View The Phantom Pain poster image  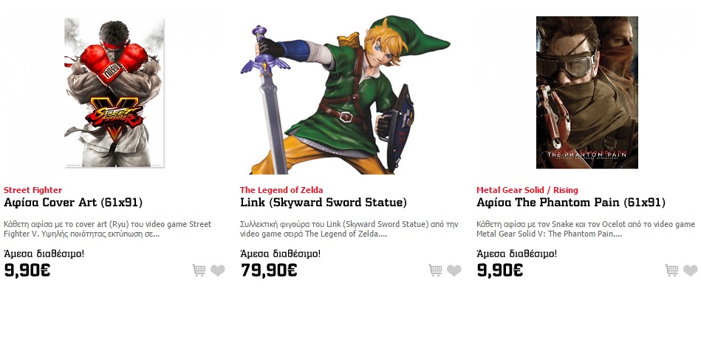pyautogui.click(x=587, y=92)
